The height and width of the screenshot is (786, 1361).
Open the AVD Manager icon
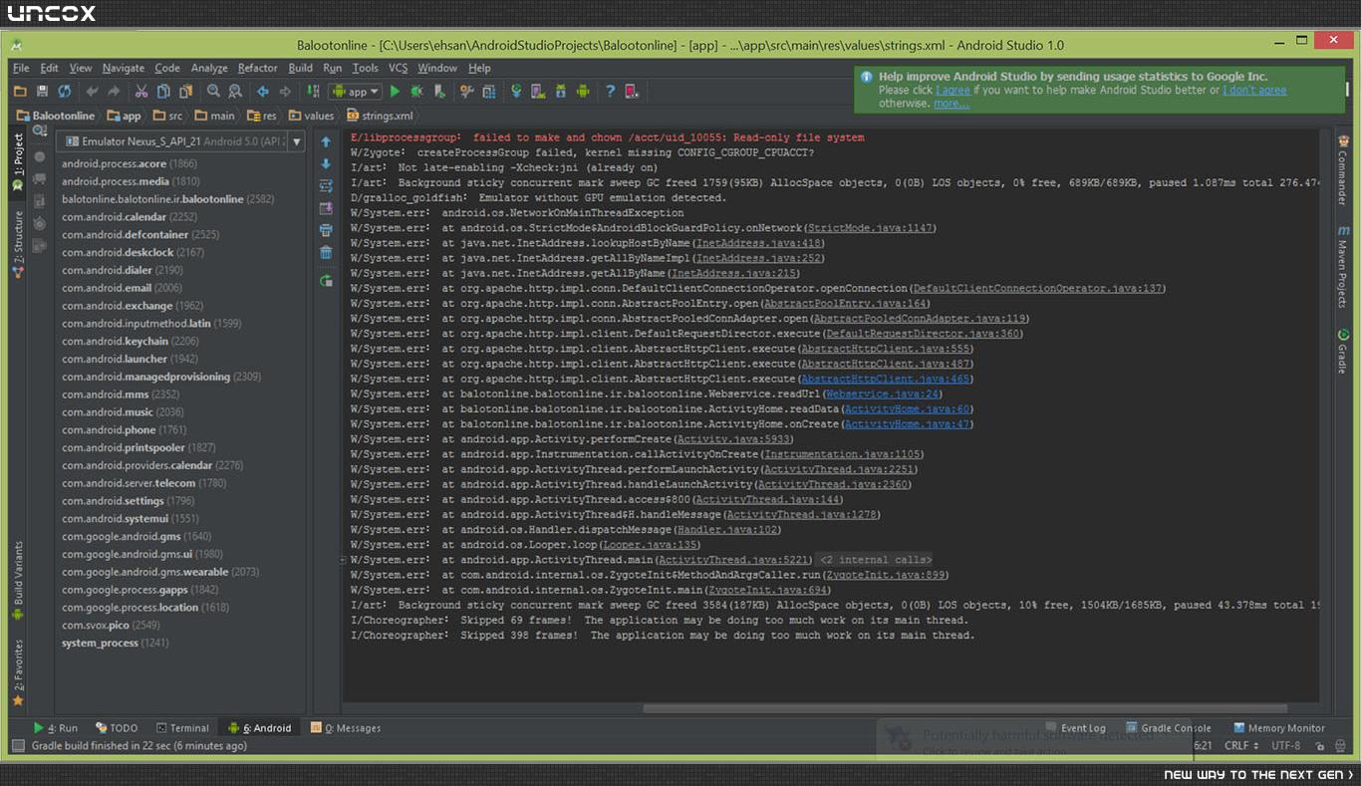538,92
